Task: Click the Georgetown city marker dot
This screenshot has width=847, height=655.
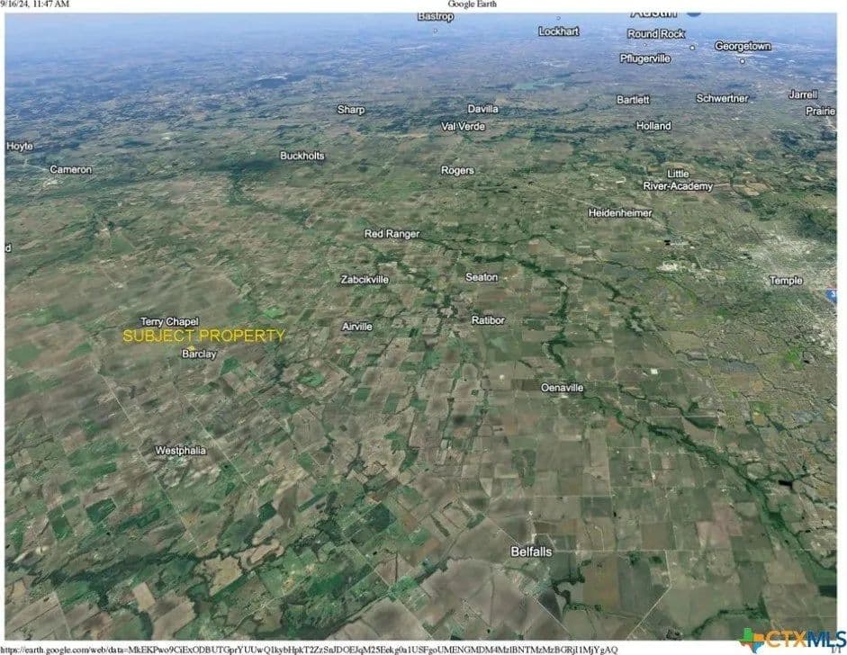Action: pos(742,61)
